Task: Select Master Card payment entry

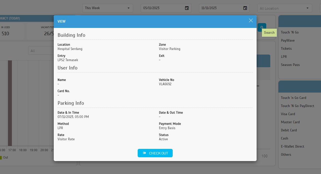Action: coord(290,122)
